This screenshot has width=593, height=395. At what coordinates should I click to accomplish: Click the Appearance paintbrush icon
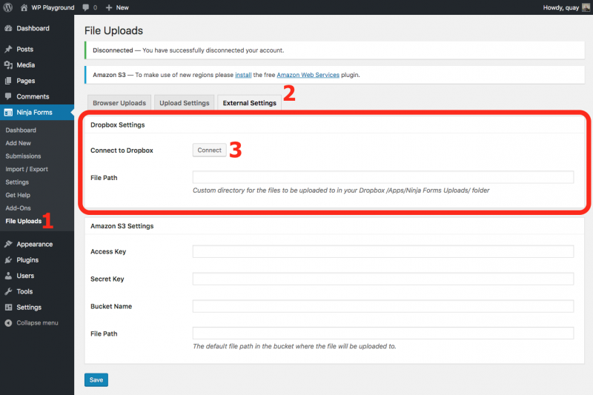(8, 244)
